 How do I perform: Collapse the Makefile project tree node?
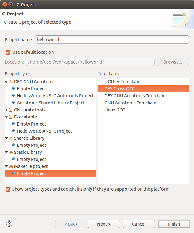7,166
